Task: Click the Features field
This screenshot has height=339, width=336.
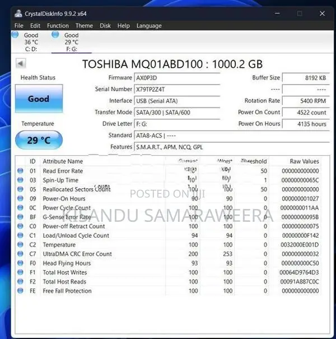Action: pyautogui.click(x=232, y=147)
